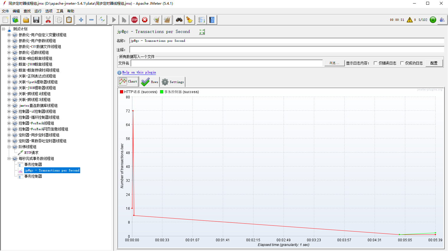Screen dimensions: 448x251
Task: Select 事务控制器 below the jp@gc listener
Action: click(33, 176)
